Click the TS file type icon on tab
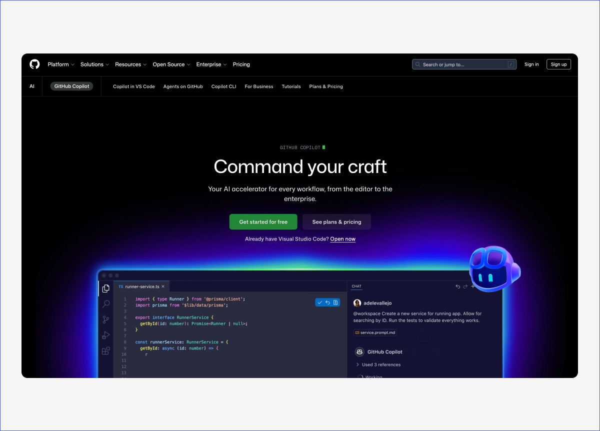Screen dimensions: 600x431 (x=120, y=286)
